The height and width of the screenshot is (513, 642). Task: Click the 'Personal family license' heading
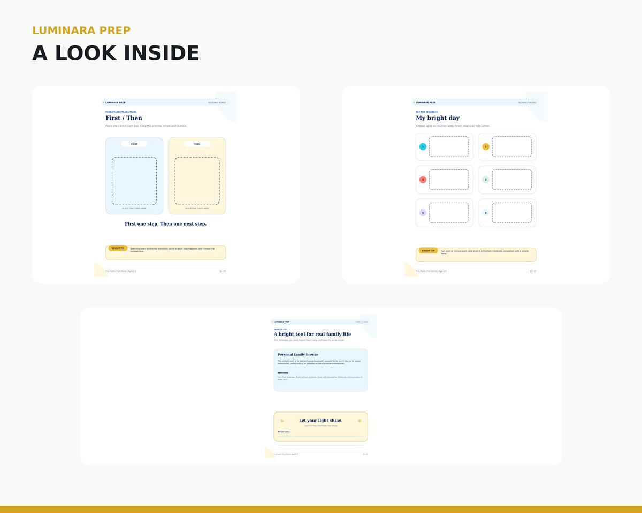tap(298, 355)
